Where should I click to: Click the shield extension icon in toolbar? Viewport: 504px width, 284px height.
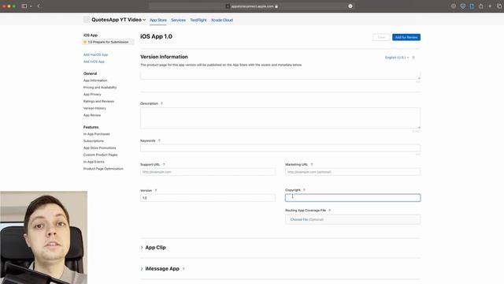pos(463,6)
